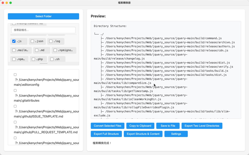Click Export Full Structure button
This screenshot has width=249, height=155.
point(106,134)
